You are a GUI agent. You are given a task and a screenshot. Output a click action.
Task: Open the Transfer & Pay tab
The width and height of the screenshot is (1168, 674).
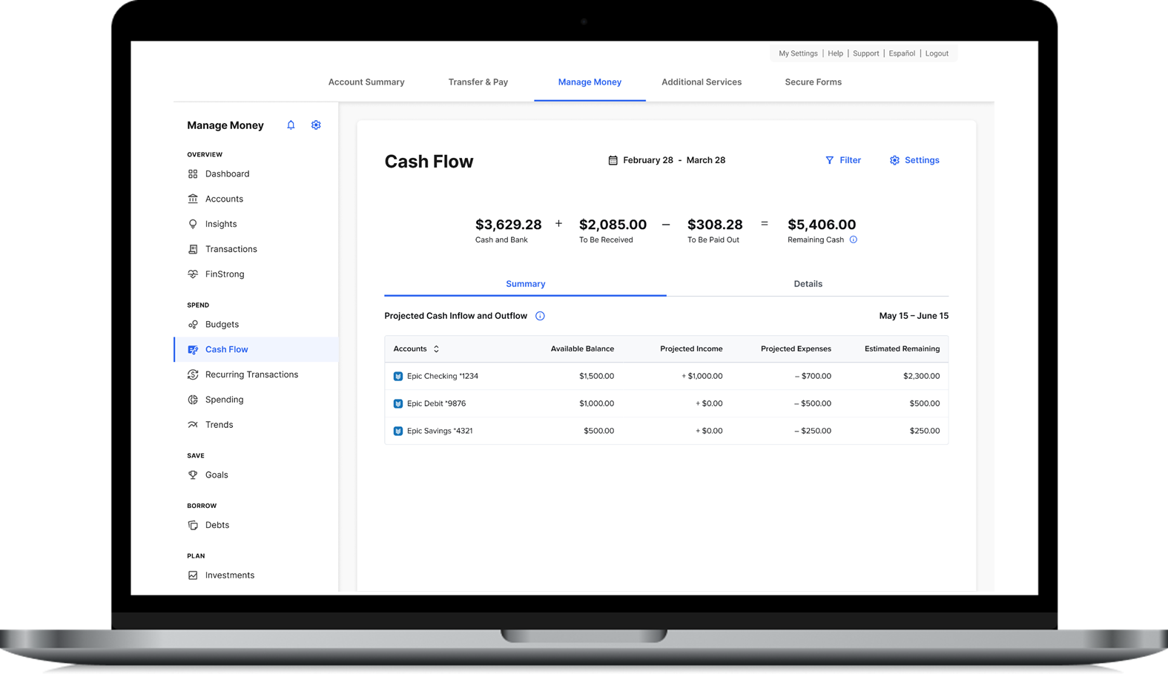click(x=478, y=82)
